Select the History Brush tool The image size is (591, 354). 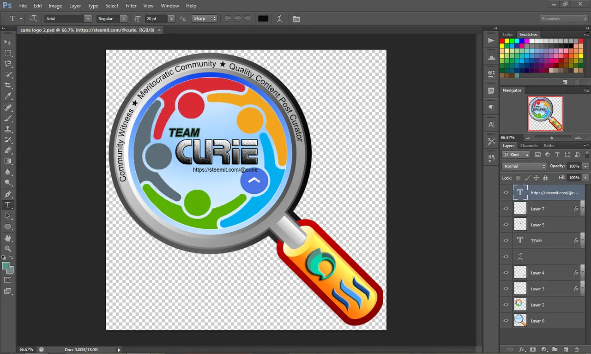tap(8, 140)
